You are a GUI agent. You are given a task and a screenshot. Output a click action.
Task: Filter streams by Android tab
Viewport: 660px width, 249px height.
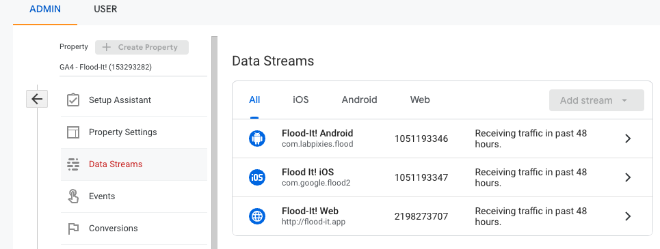coord(359,100)
